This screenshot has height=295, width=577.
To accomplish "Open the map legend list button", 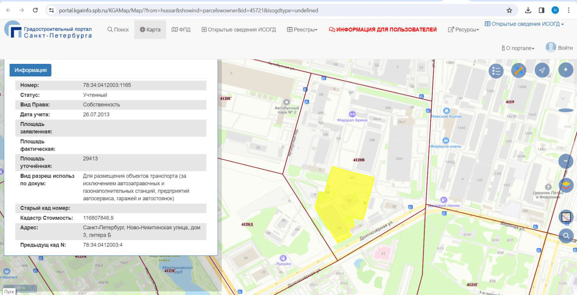I will coord(496,71).
